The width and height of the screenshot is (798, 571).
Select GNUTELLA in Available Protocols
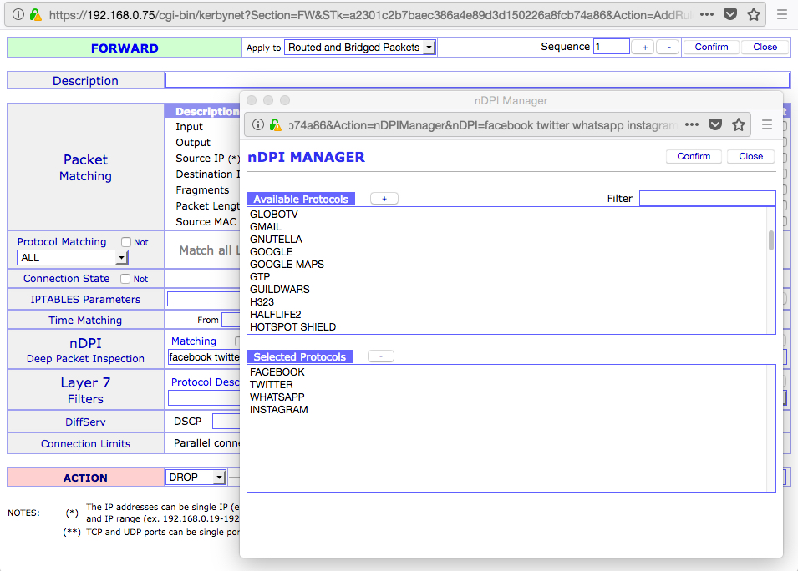[276, 239]
